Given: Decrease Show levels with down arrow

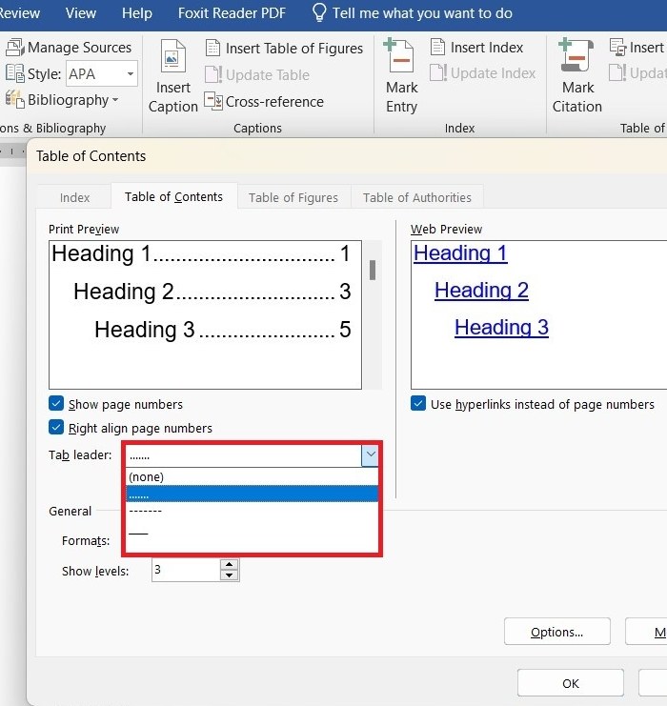Looking at the screenshot, I should pyautogui.click(x=230, y=575).
